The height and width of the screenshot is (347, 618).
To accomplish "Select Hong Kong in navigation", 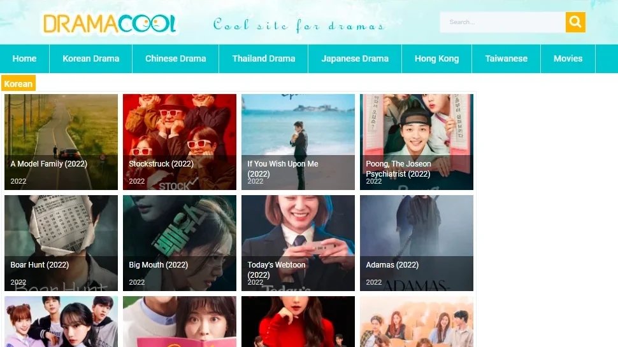I will pyautogui.click(x=436, y=58).
